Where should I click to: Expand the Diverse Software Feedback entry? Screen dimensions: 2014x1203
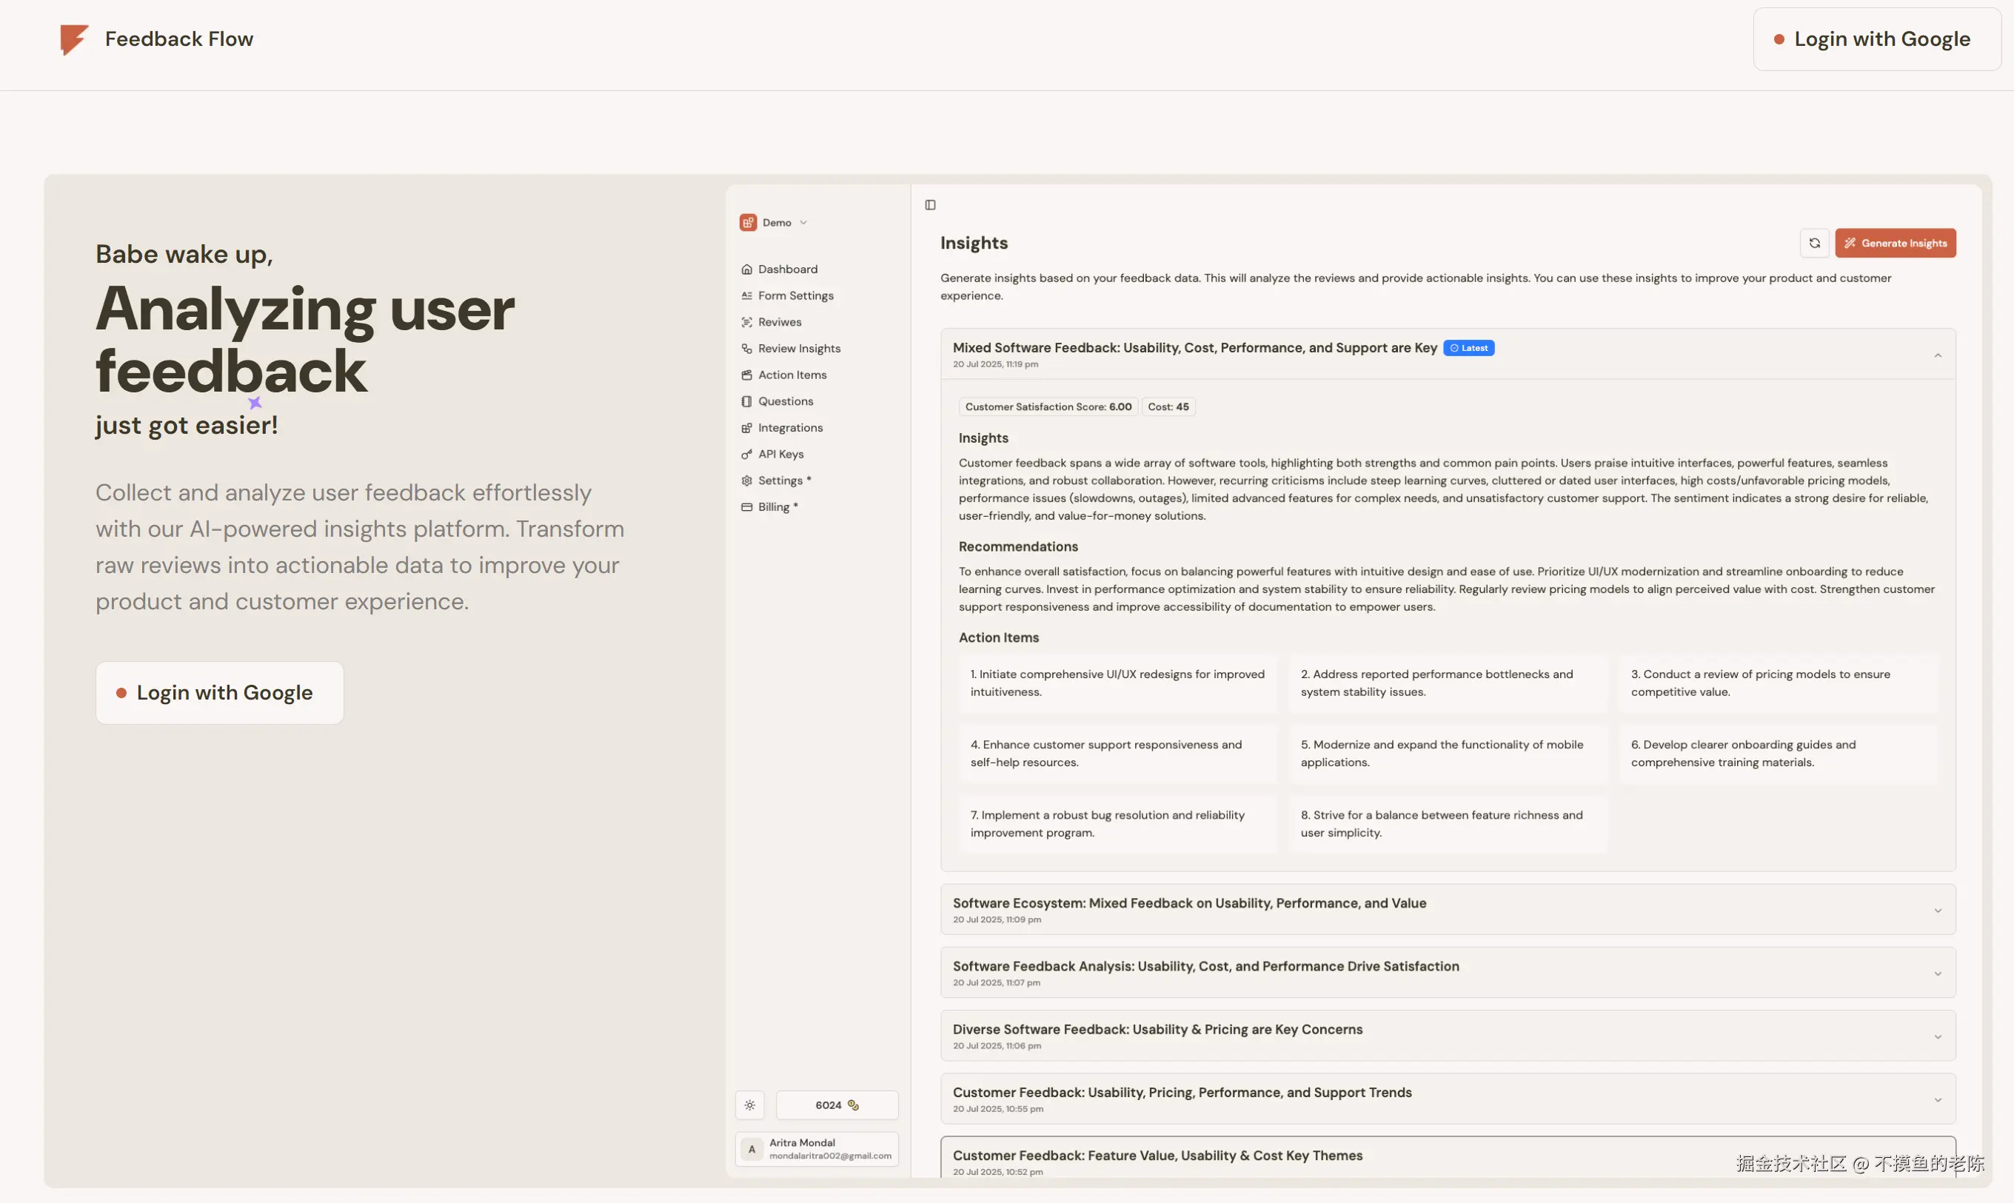coord(1937,1036)
